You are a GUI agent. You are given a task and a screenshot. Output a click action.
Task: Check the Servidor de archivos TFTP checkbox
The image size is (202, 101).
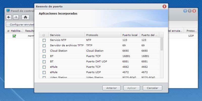click(x=44, y=46)
